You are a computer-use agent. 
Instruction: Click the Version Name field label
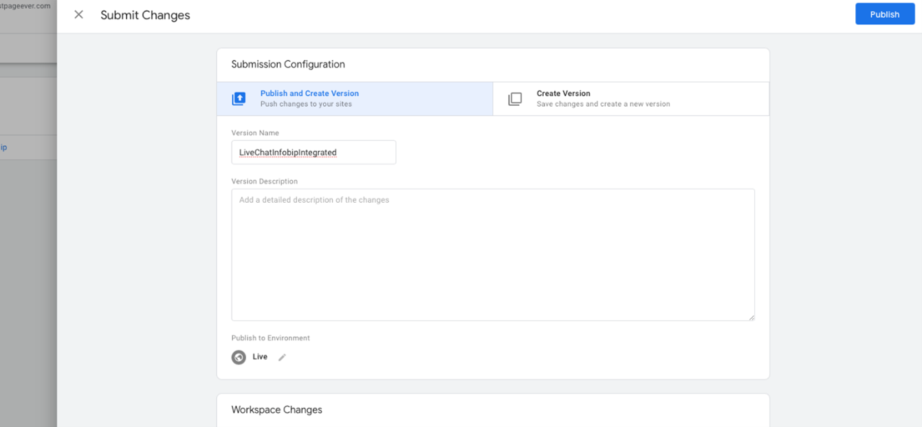(255, 133)
